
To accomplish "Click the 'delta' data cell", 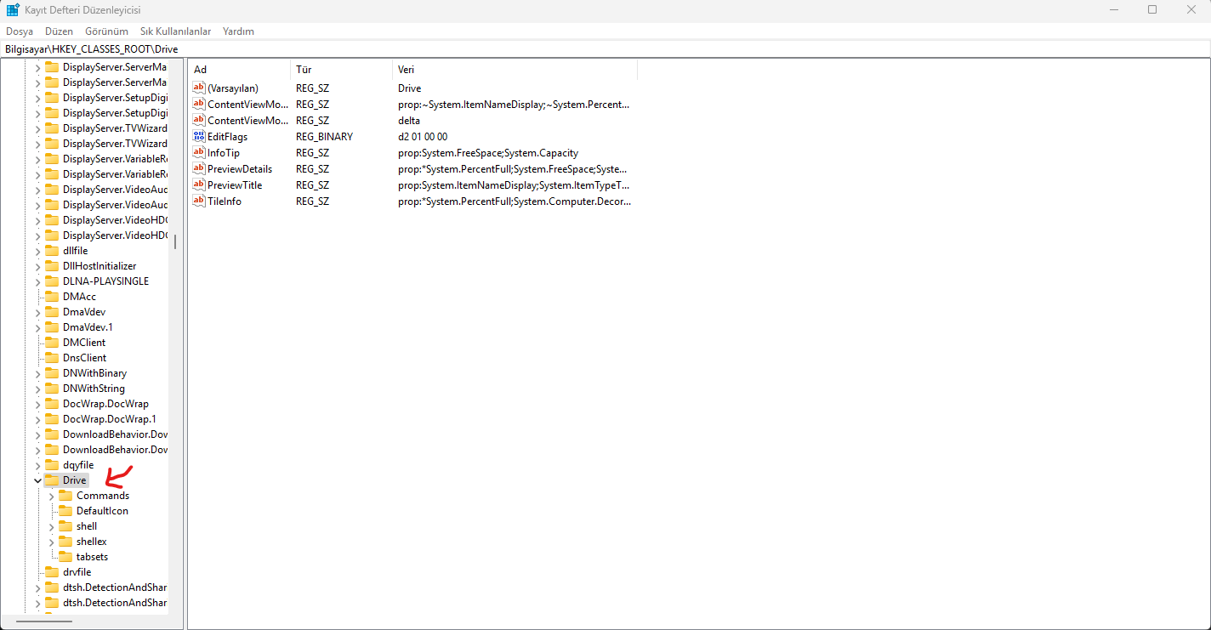I will (408, 120).
